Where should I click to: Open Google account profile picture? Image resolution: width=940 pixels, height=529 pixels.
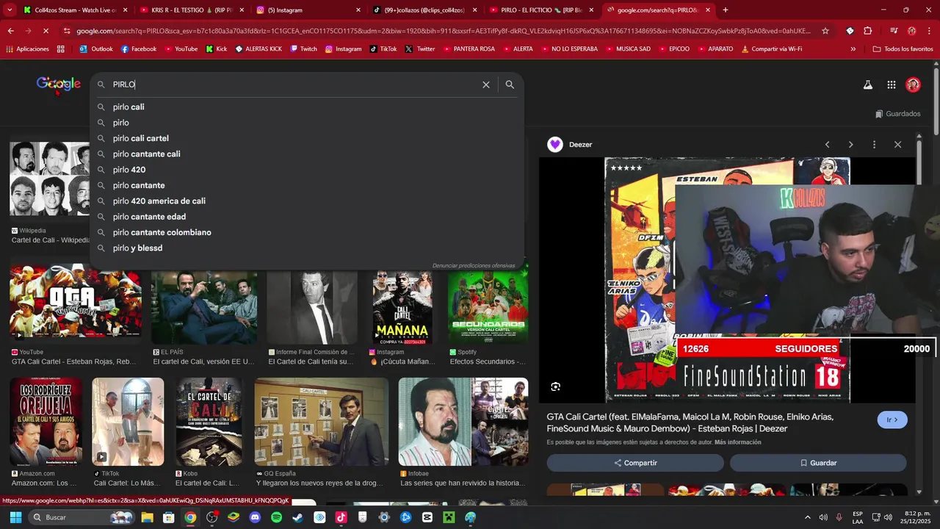click(913, 84)
